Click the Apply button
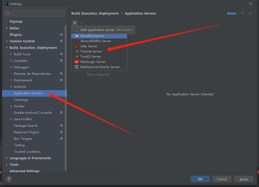The height and width of the screenshot is (187, 259). pyautogui.click(x=244, y=179)
